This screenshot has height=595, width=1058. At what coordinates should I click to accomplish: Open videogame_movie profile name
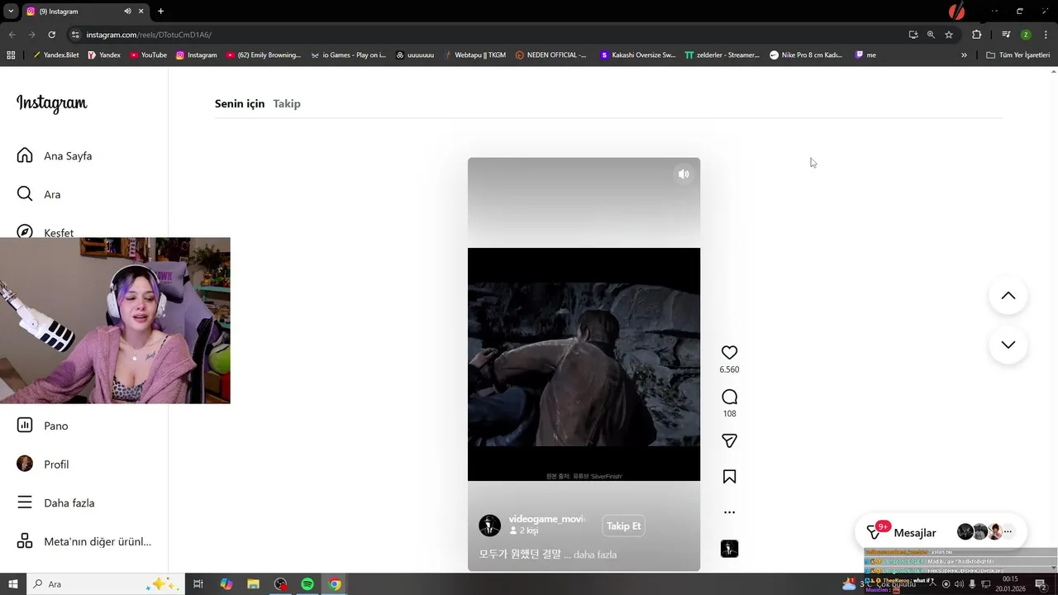coord(546,519)
